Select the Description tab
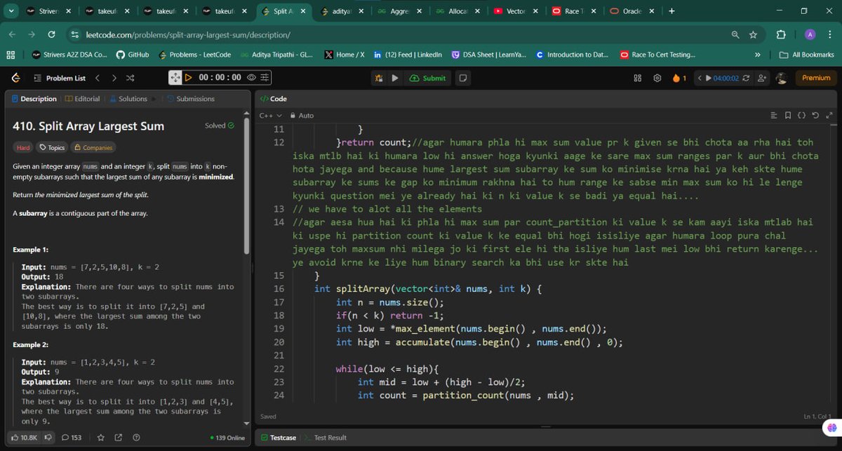The width and height of the screenshot is (842, 451). 34,99
